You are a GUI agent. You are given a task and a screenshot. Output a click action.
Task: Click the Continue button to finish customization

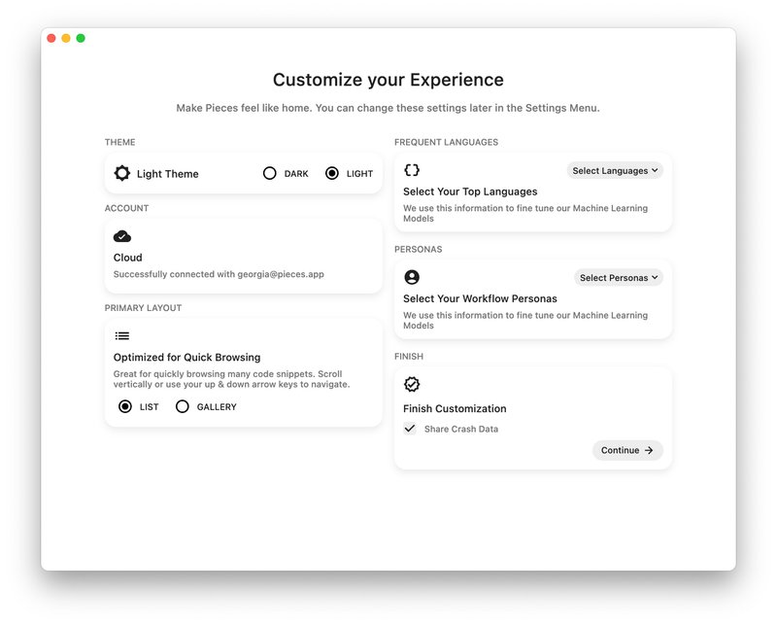pos(627,450)
